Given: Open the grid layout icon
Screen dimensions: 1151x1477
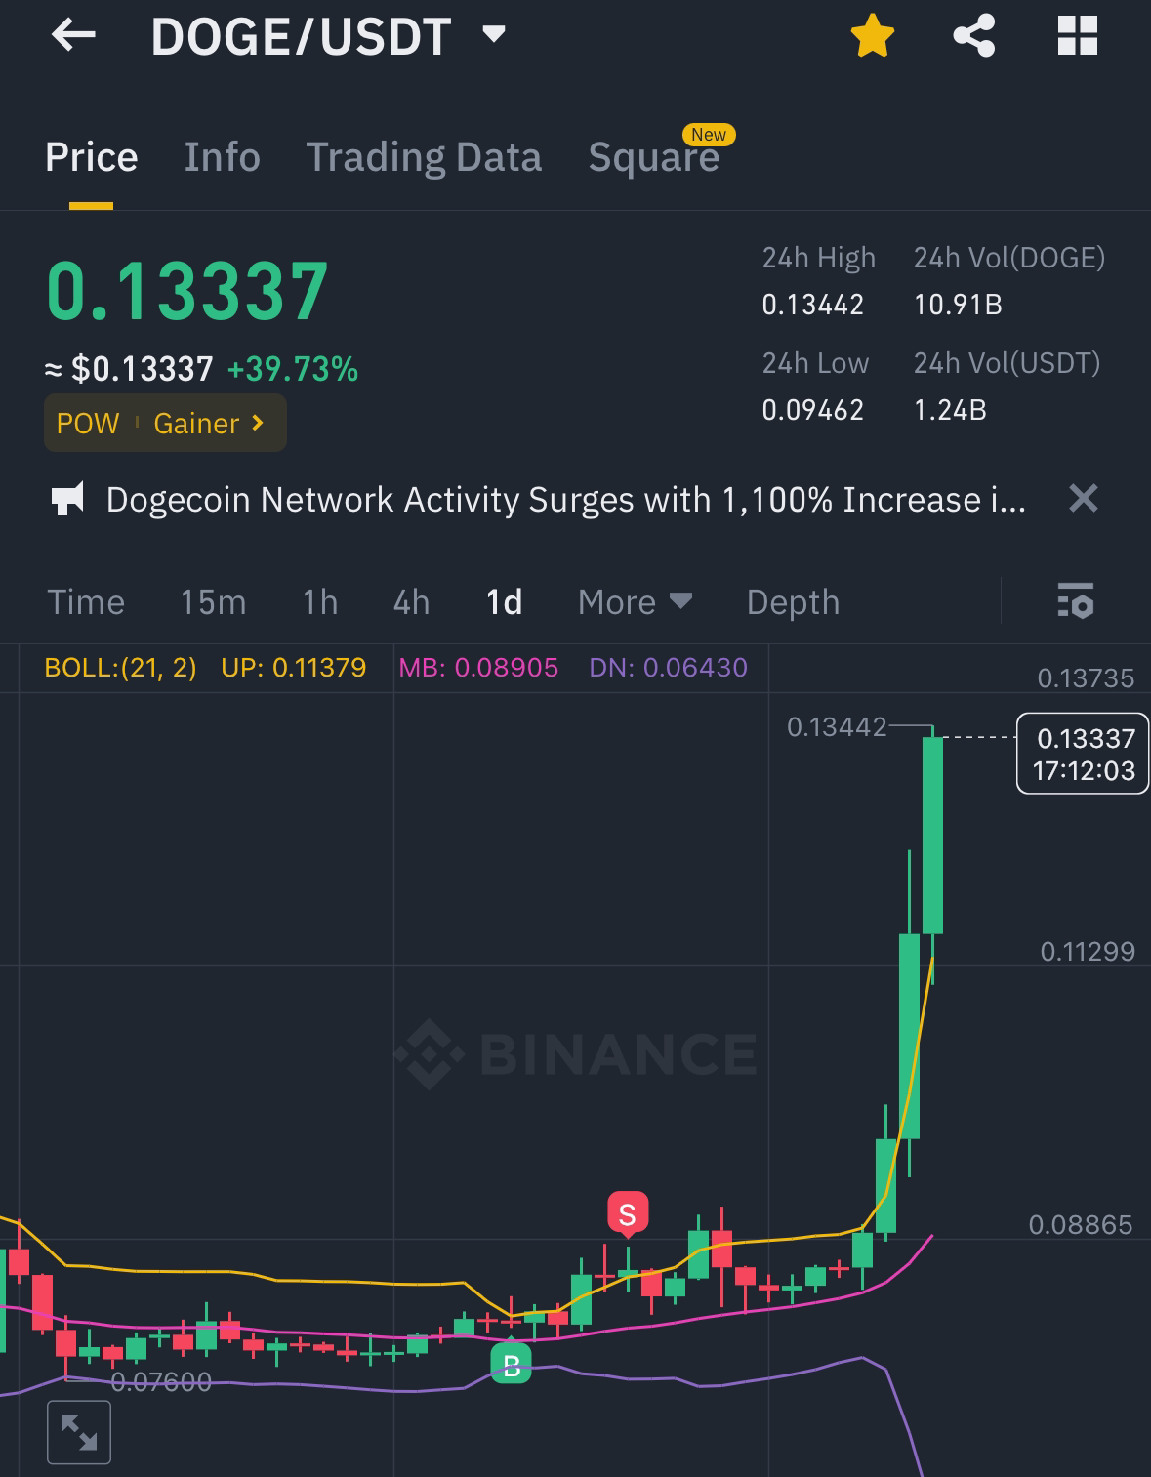Looking at the screenshot, I should pos(1078,36).
